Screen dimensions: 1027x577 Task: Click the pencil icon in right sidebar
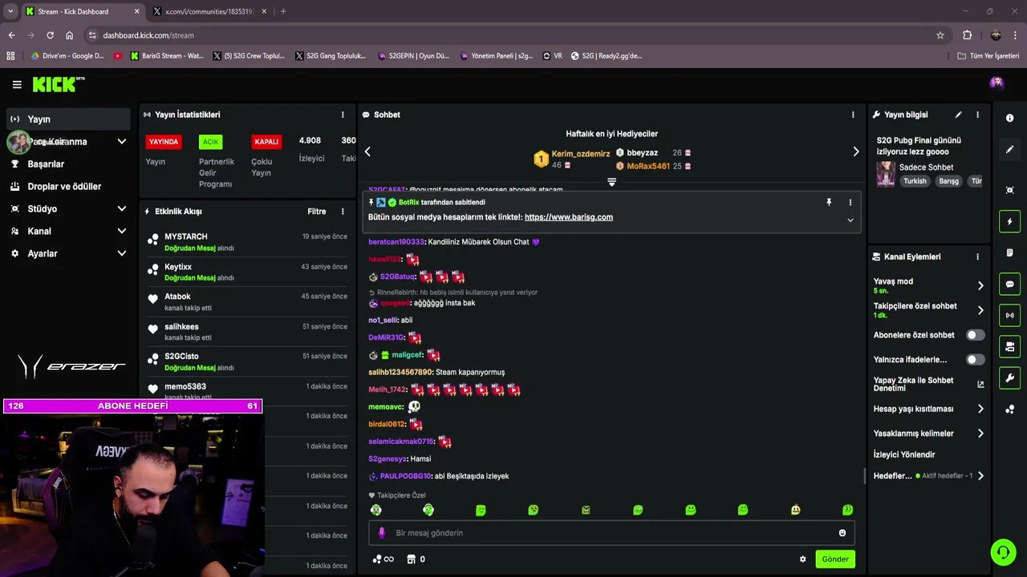click(1009, 149)
